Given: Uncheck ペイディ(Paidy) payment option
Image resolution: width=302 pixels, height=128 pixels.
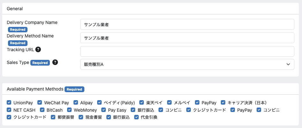Looking at the screenshot, I should point(99,102).
